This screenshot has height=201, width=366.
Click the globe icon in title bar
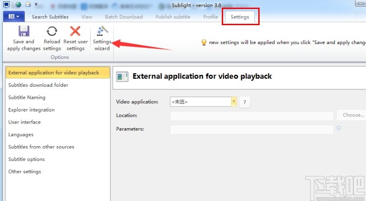tap(18, 4)
